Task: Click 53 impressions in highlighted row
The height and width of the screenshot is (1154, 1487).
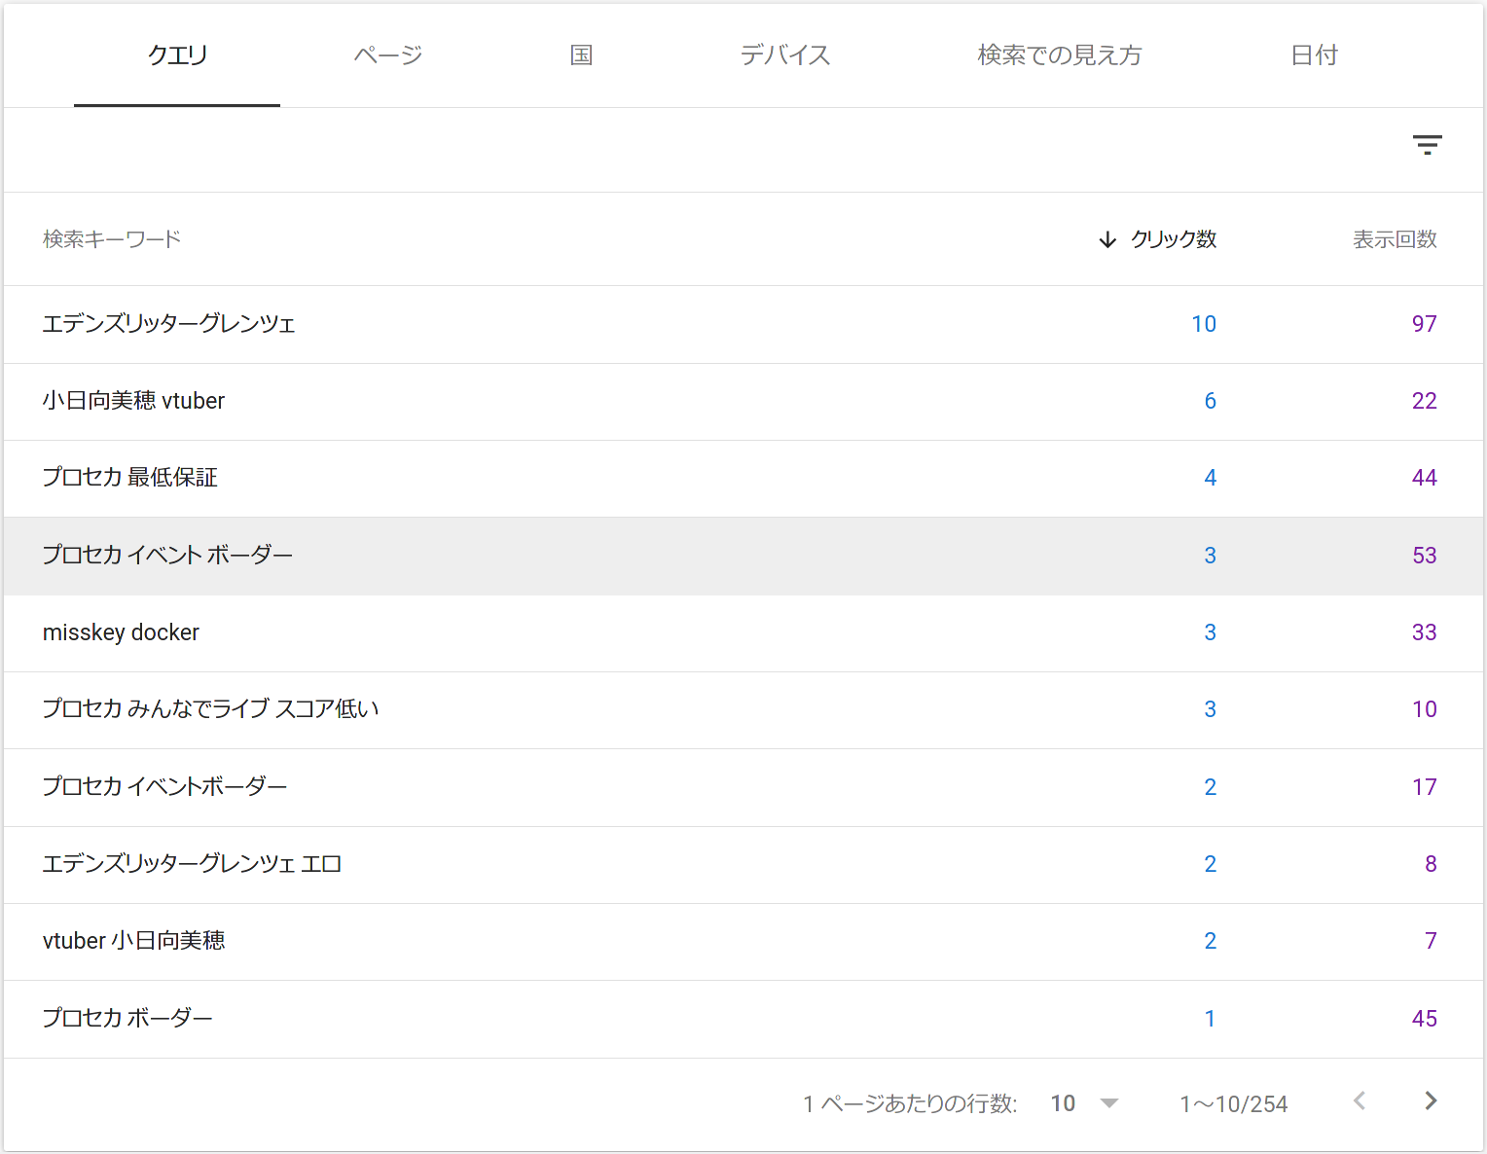Action: (x=1425, y=556)
